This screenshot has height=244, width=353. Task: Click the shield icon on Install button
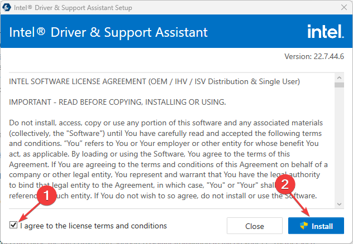pos(304,226)
